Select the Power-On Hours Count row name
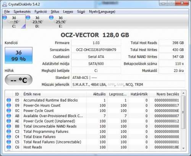The width and height of the screenshot is (191, 156). [42, 105]
